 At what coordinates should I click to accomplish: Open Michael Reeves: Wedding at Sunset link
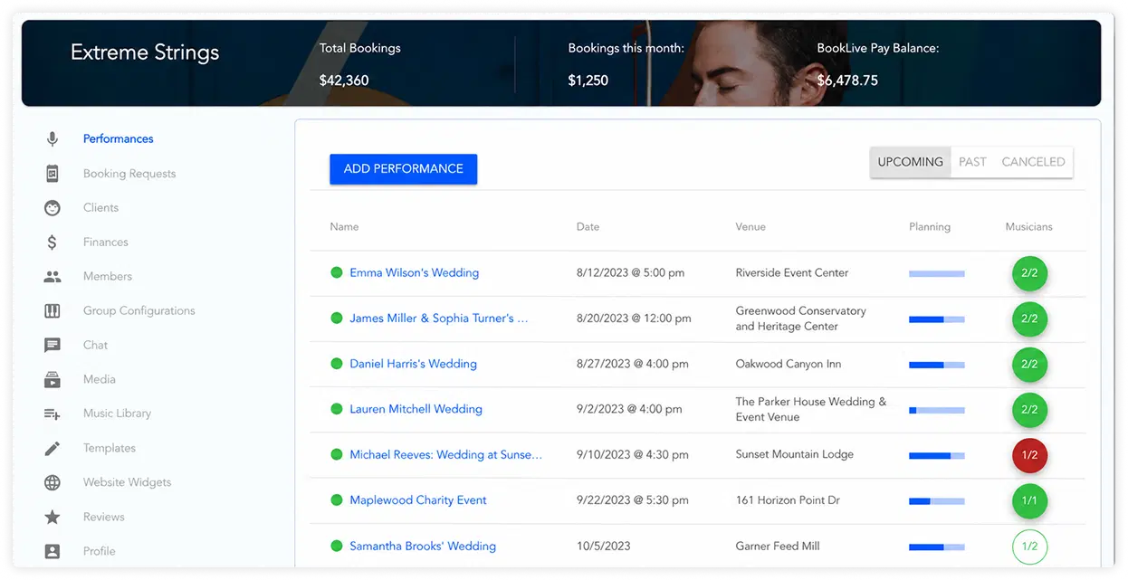pyautogui.click(x=446, y=455)
